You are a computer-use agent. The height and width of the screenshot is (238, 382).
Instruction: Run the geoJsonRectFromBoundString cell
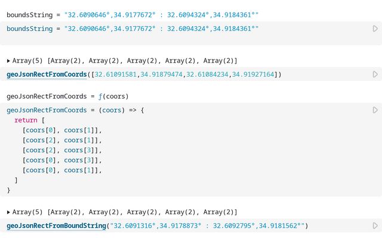click(x=375, y=226)
